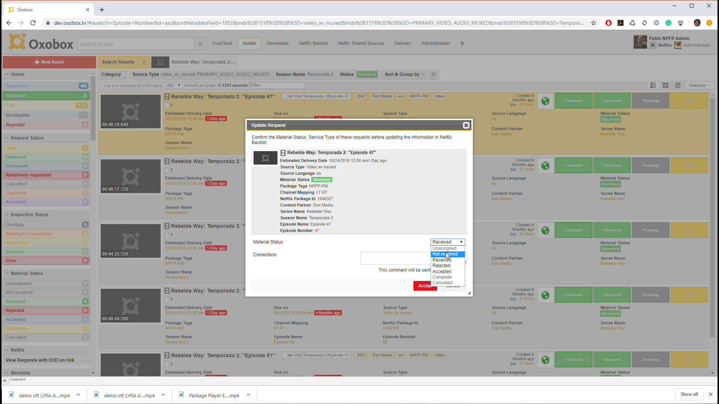The image size is (719, 404).
Task: Select Accepted in status list
Action: 448,272
